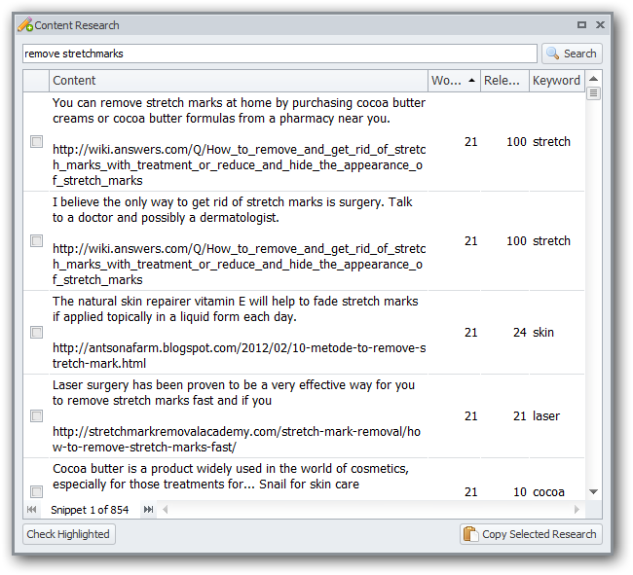The image size is (633, 575).
Task: Select the 'I believe the only way' snippet text
Action: (232, 210)
